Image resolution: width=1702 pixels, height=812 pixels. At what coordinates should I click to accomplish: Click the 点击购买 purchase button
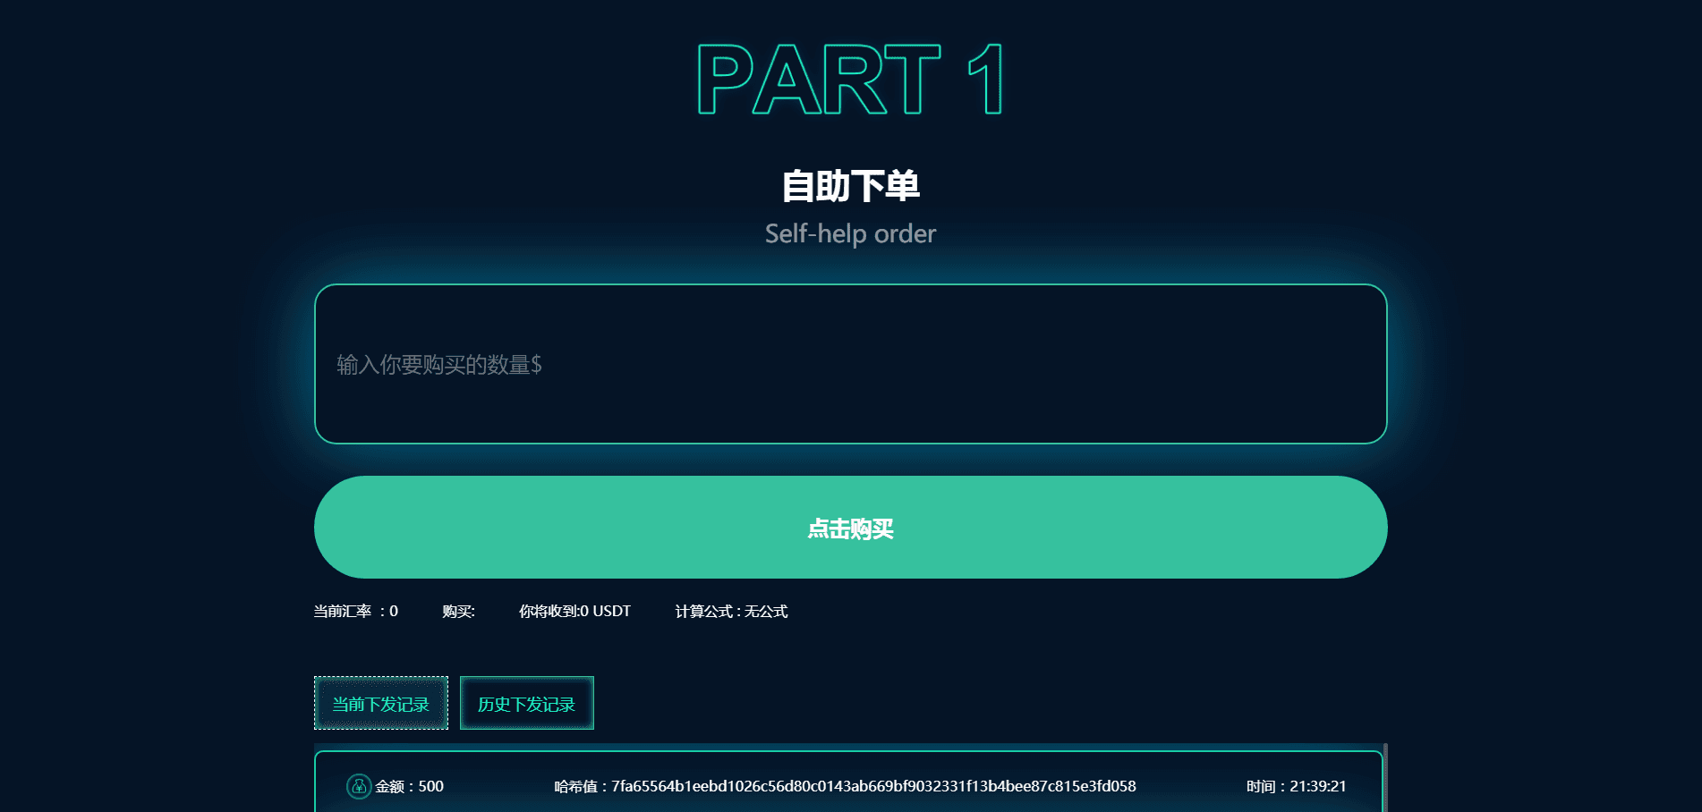point(850,528)
